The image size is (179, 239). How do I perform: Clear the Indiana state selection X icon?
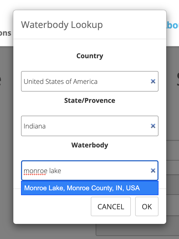[x=153, y=126]
